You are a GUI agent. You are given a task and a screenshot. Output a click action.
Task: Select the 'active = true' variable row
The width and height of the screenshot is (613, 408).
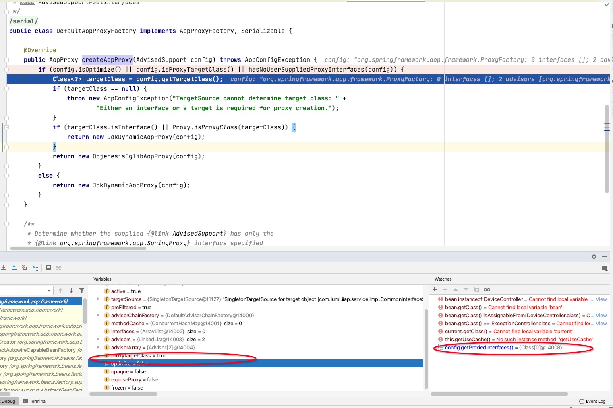click(x=256, y=291)
